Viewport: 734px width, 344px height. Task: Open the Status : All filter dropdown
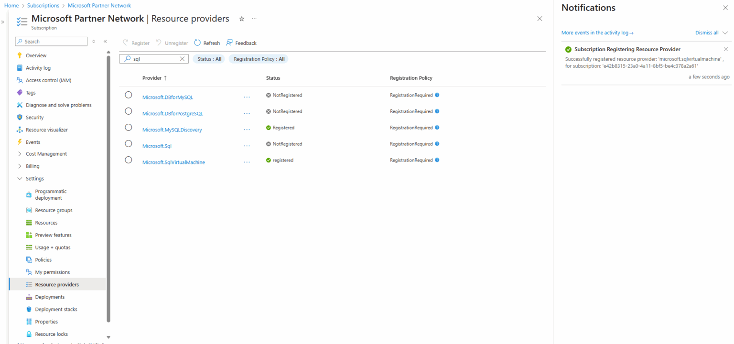(208, 58)
